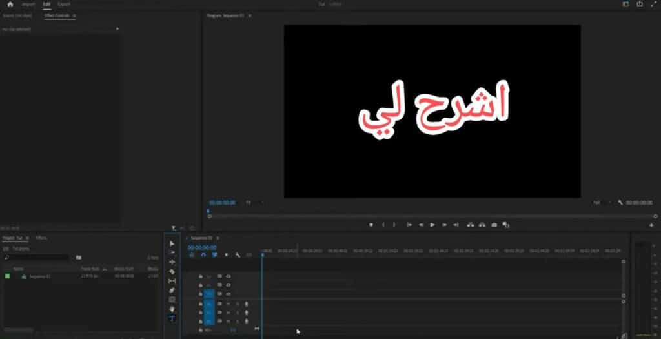Play the sequence in Program monitor
The image size is (661, 339).
click(432, 225)
